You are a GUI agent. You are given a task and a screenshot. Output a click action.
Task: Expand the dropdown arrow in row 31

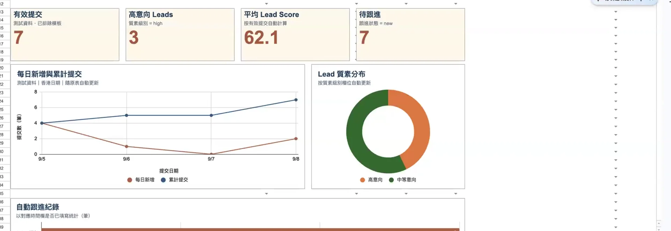[x=616, y=160]
